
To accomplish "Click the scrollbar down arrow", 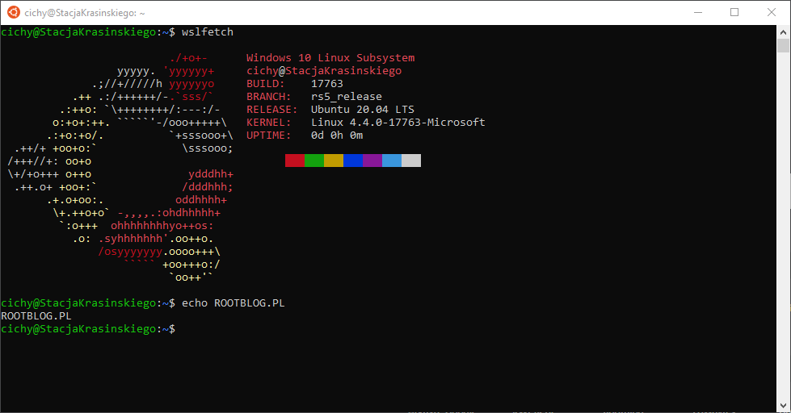I will coord(783,406).
